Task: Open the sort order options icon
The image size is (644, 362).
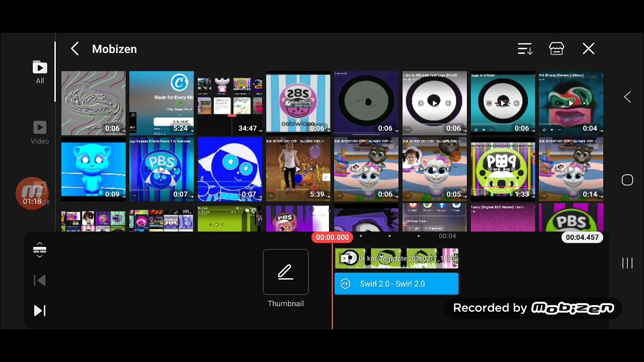Action: (x=525, y=49)
